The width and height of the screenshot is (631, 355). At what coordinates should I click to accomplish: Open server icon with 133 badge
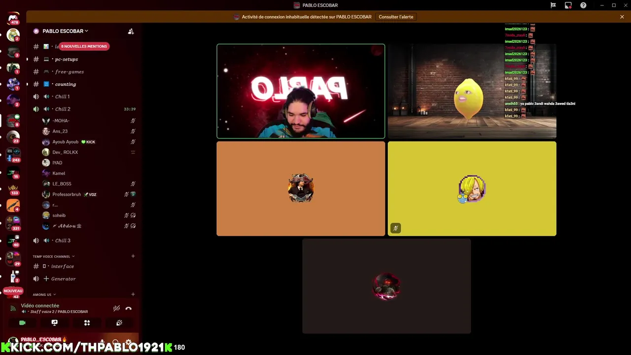pyautogui.click(x=13, y=189)
